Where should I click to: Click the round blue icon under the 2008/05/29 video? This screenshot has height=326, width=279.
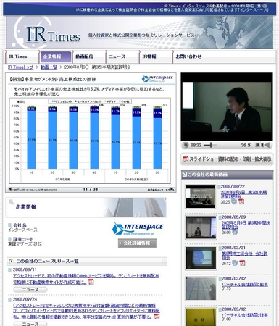(235, 233)
